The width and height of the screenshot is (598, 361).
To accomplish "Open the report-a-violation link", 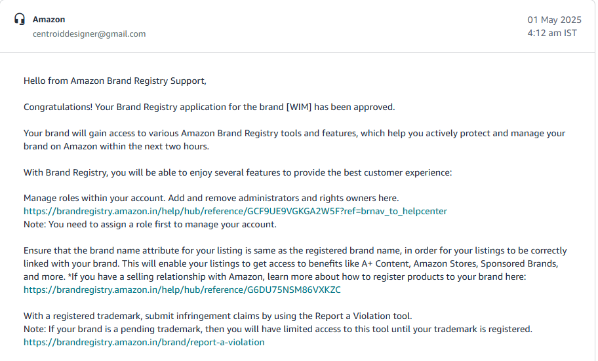I will (x=144, y=342).
